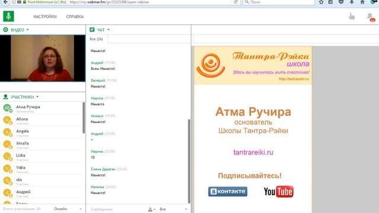Open the НАСТРОЙКИ menu
The image size is (379, 213).
coord(45,17)
